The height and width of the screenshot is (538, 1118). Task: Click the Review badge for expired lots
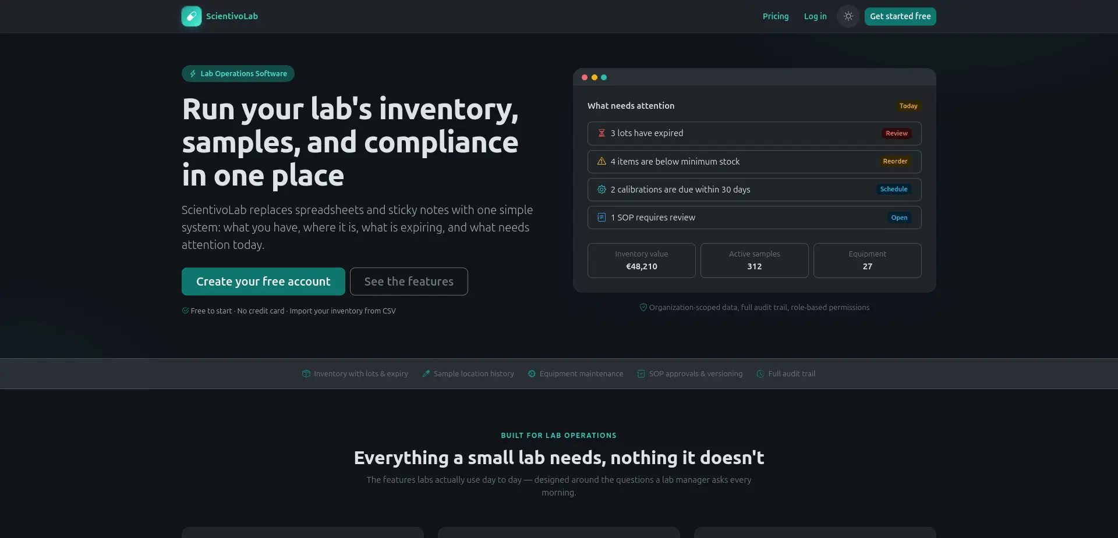tap(897, 133)
